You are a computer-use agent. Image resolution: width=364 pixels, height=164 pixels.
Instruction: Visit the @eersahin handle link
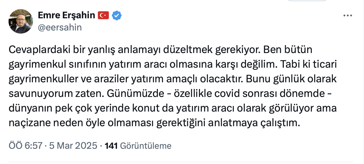[60, 27]
